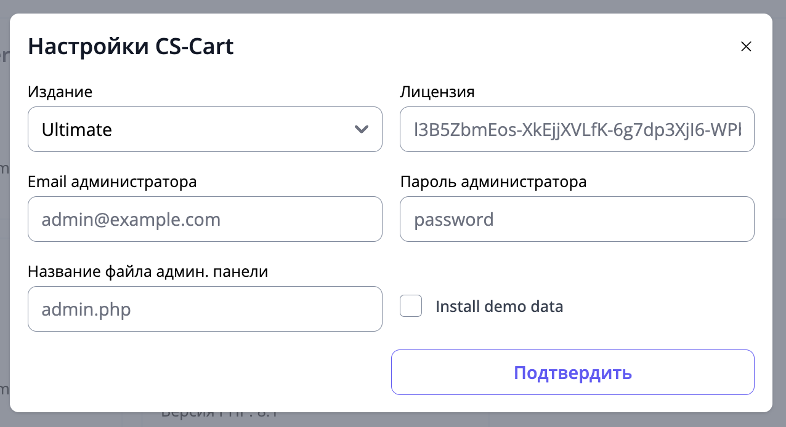The width and height of the screenshot is (786, 427).
Task: Close the CS-Cart settings dialog
Action: pos(746,47)
